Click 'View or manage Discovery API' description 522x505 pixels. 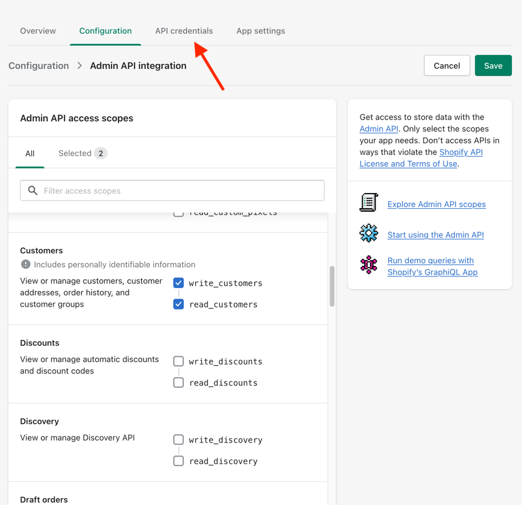click(77, 438)
